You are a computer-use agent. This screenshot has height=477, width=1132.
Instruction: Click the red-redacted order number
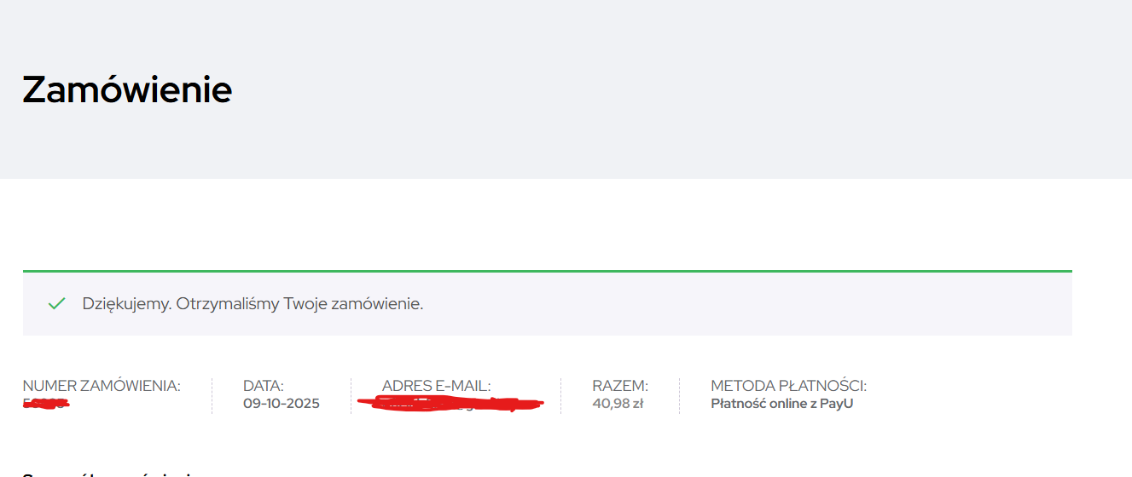(x=46, y=404)
